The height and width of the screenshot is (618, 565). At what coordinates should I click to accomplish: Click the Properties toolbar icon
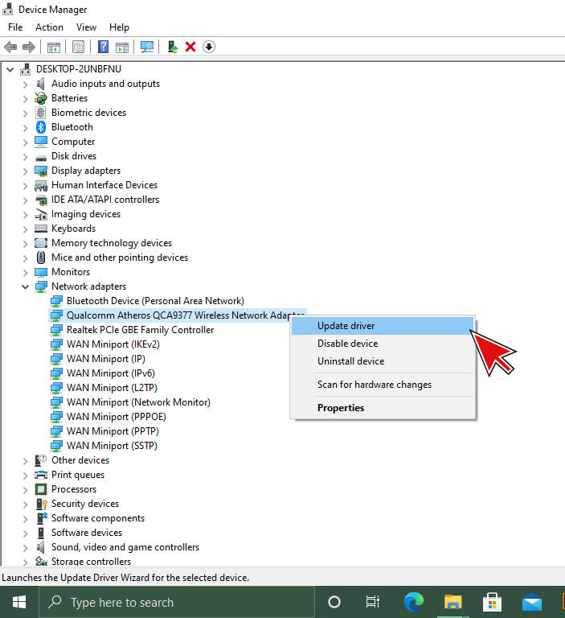click(79, 47)
